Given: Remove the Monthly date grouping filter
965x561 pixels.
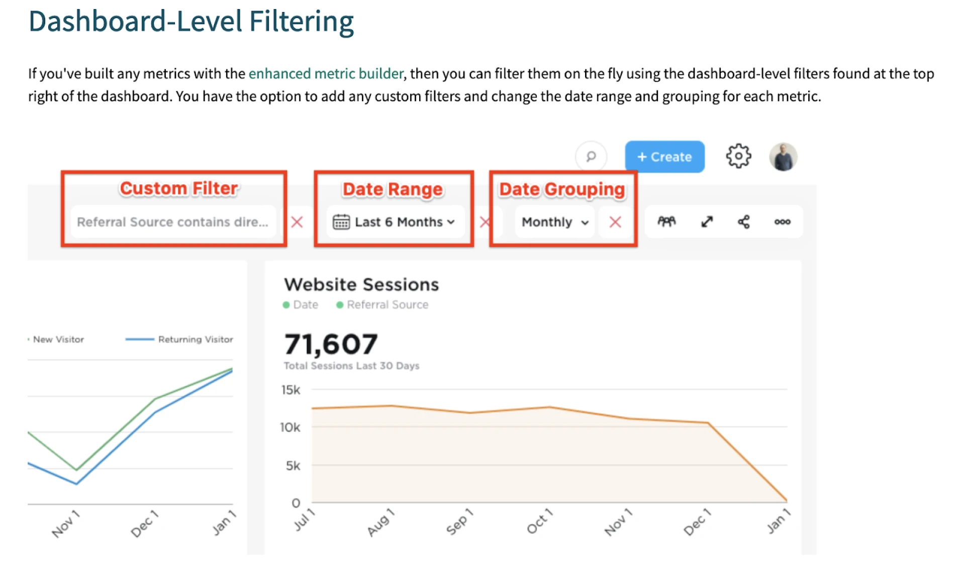Looking at the screenshot, I should [615, 221].
